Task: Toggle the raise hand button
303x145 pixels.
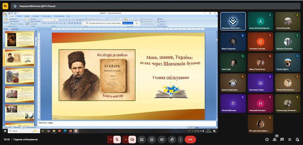Action: 171,139
